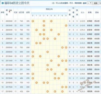Click the 机球 column header
Image resolution: width=101 pixels, height=94 pixels.
click(x=15, y=12)
